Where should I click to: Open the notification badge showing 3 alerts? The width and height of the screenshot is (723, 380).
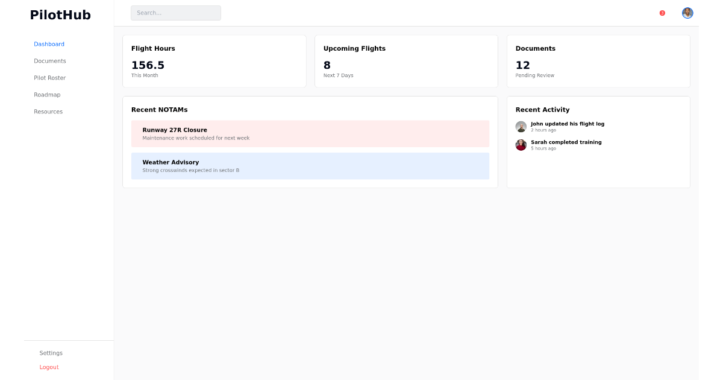point(662,13)
